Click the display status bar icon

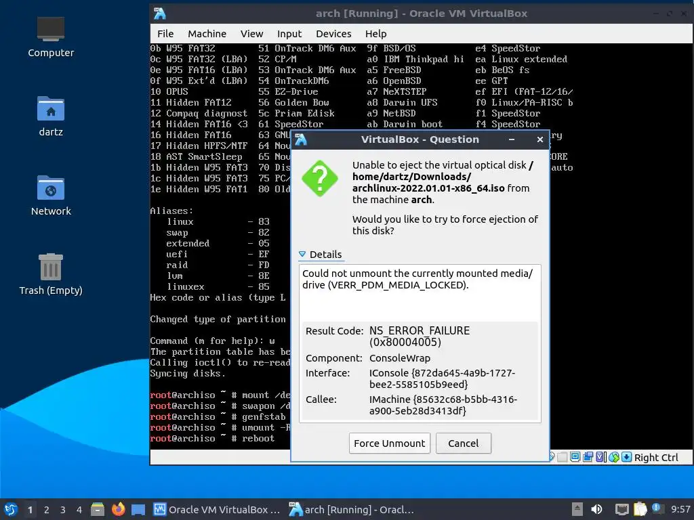pos(575,457)
